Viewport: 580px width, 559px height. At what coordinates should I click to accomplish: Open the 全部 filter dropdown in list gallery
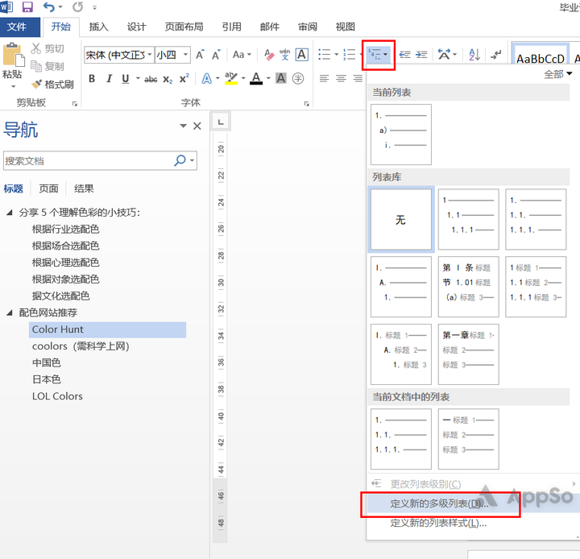[557, 74]
